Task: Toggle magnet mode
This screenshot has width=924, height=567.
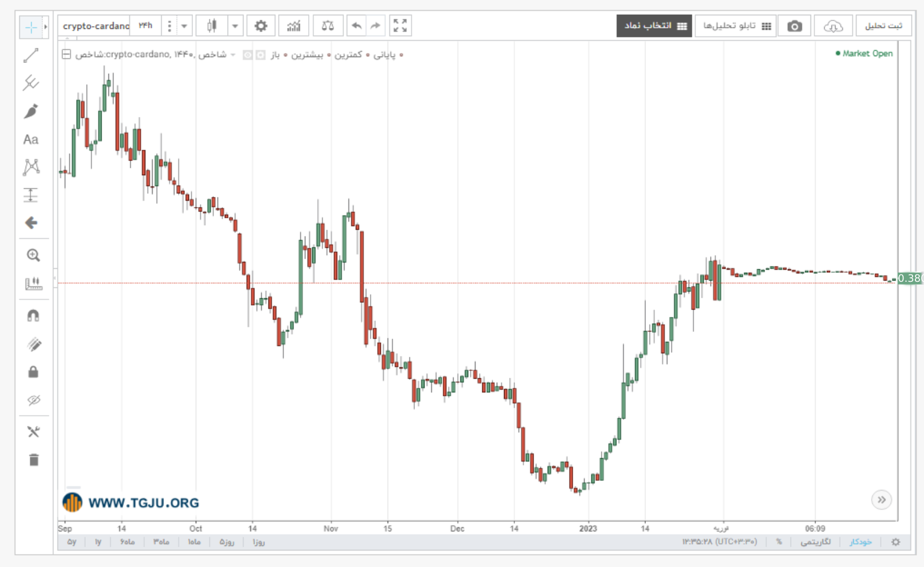Action: [33, 316]
